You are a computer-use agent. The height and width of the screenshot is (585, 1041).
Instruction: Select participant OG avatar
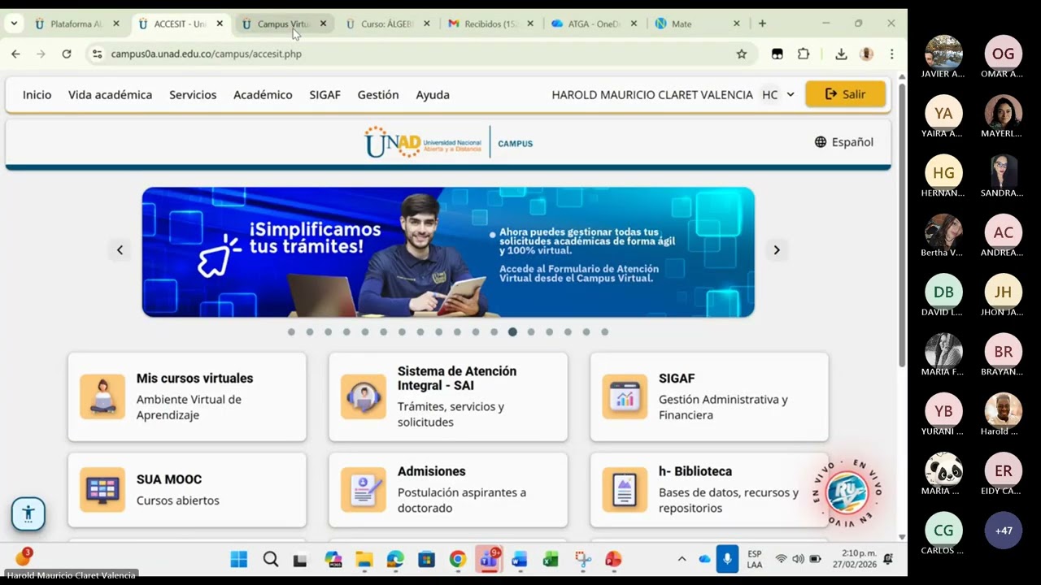[1004, 54]
